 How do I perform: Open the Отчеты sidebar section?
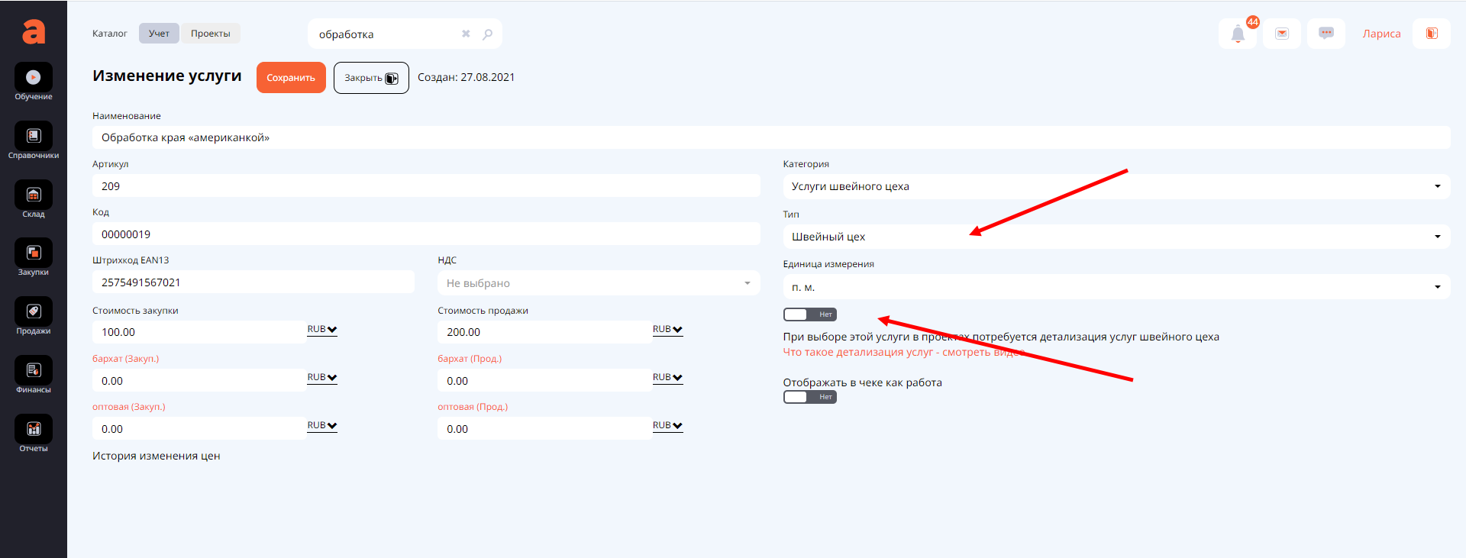click(x=34, y=431)
